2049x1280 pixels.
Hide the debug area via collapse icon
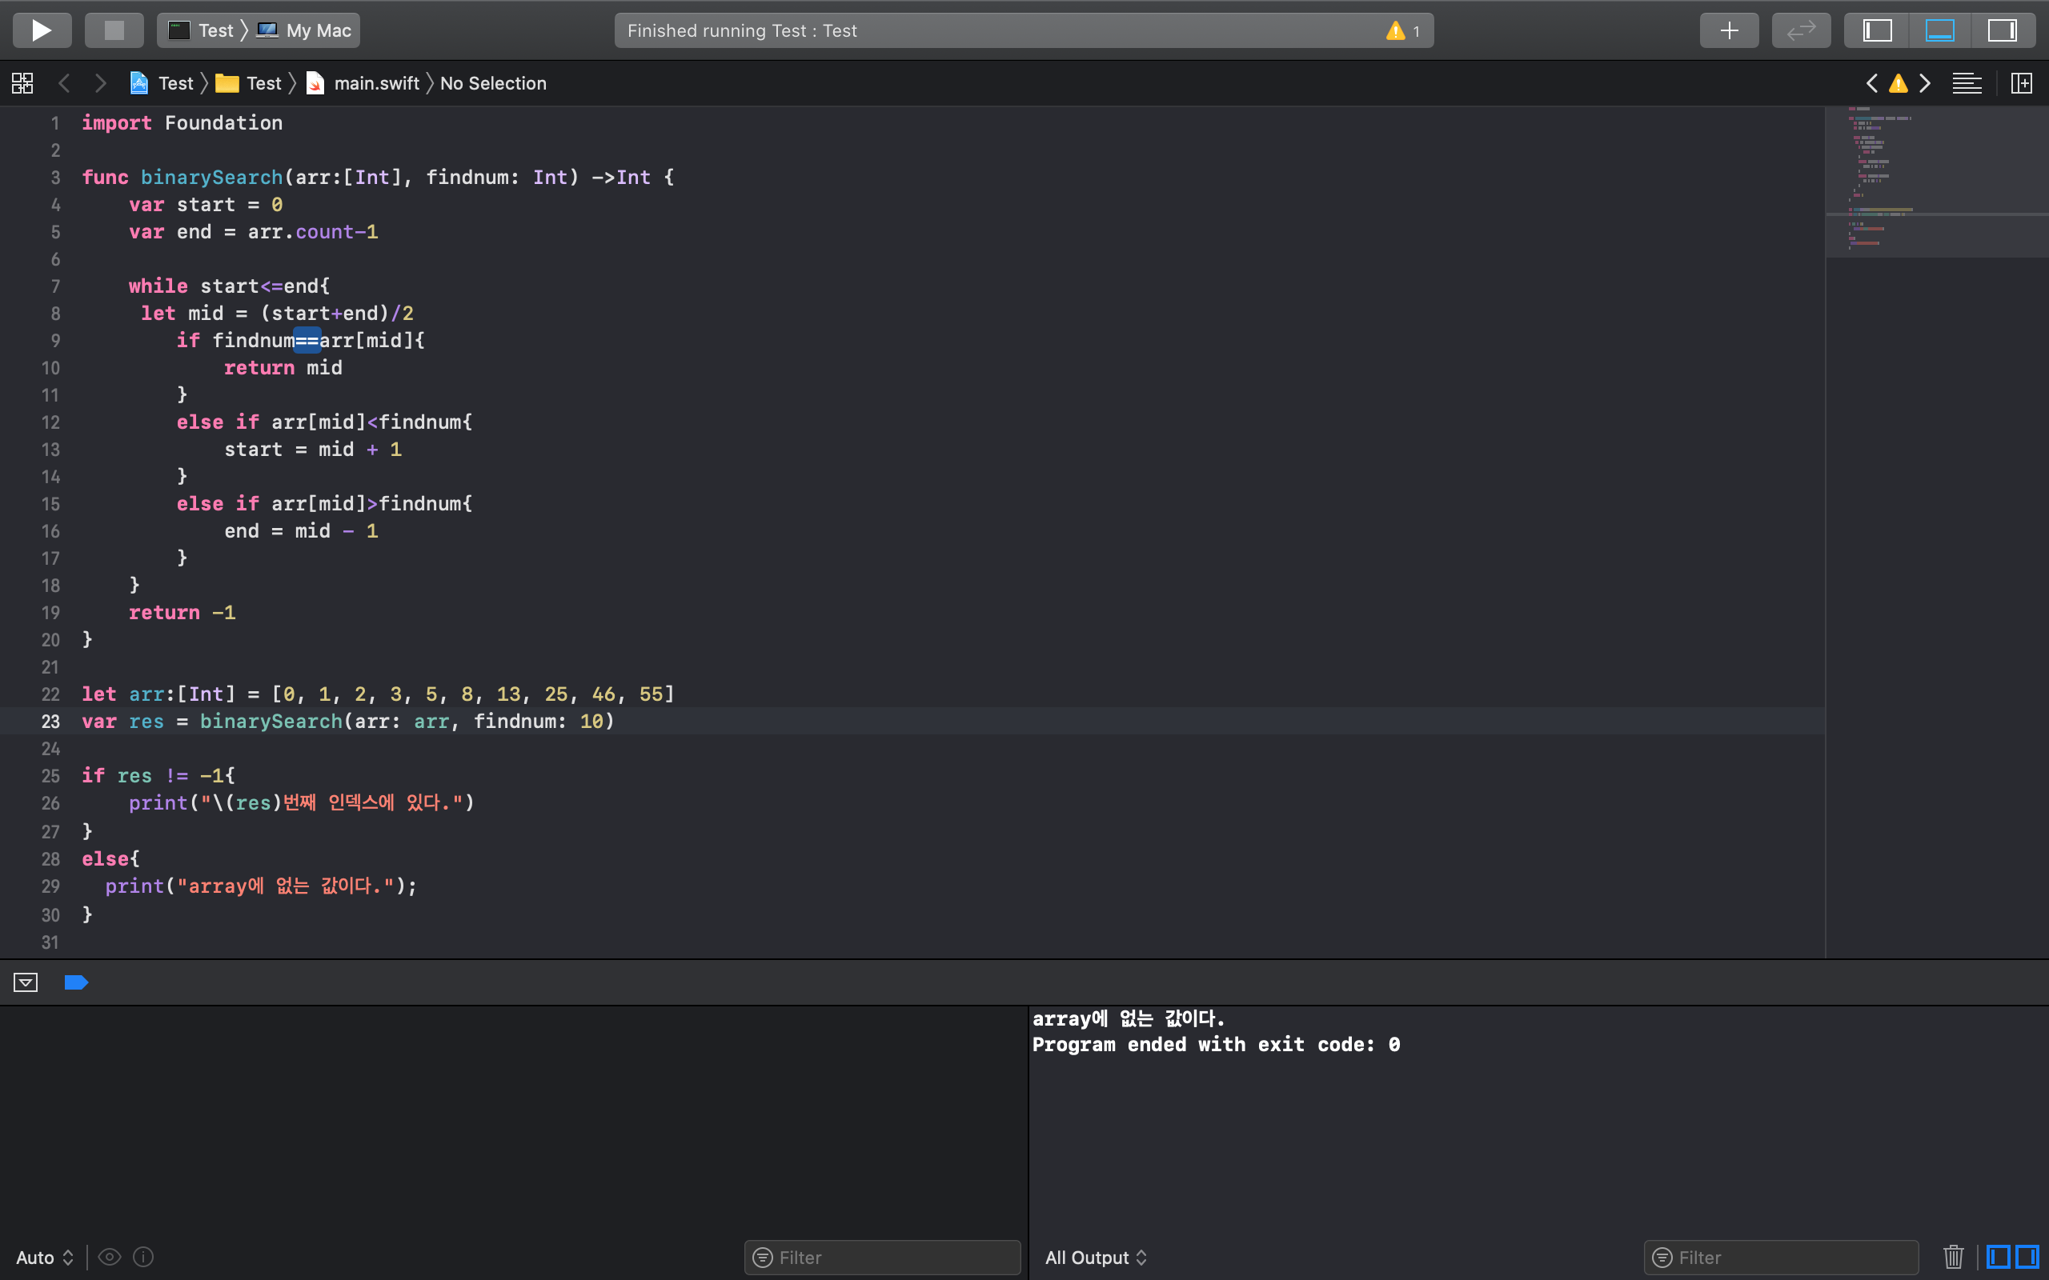[26, 982]
